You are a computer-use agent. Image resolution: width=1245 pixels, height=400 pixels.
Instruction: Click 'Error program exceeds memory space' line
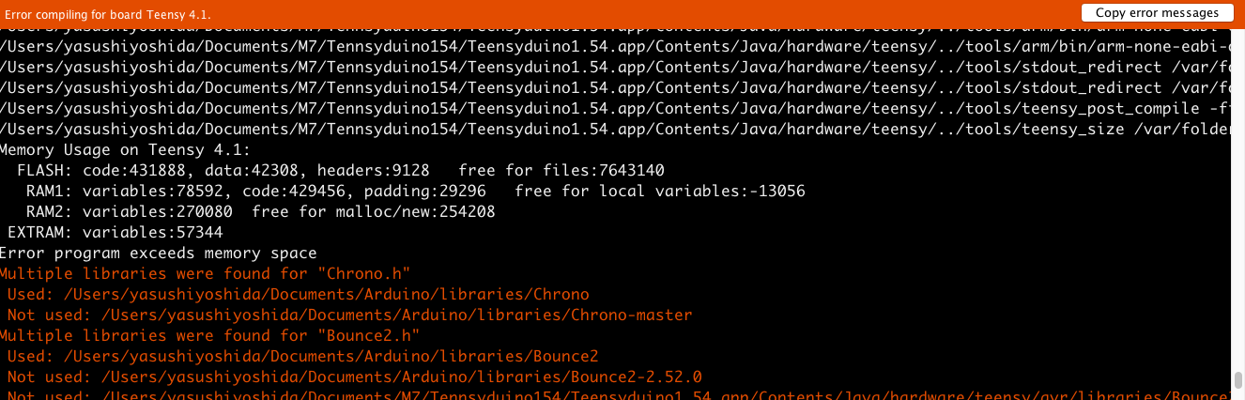point(159,254)
